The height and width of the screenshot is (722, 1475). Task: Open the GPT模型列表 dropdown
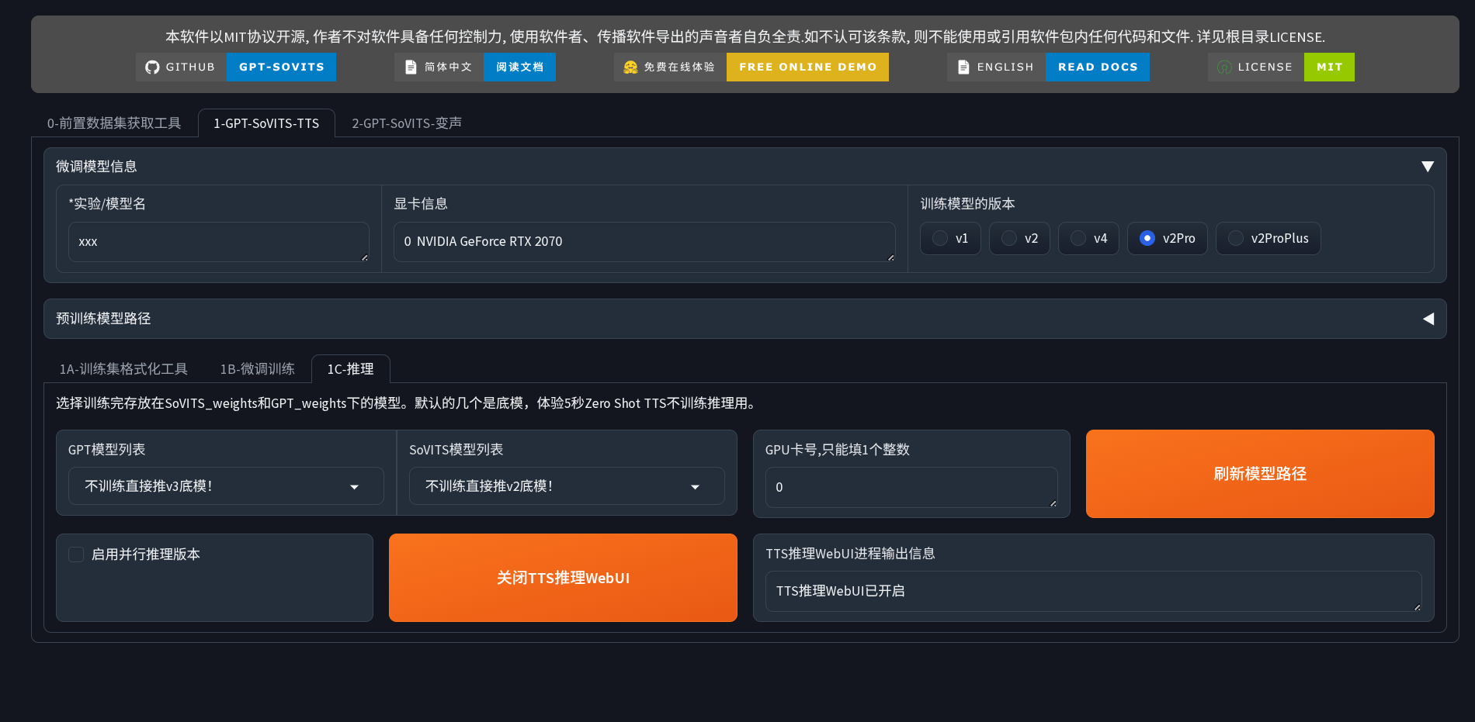tap(226, 486)
